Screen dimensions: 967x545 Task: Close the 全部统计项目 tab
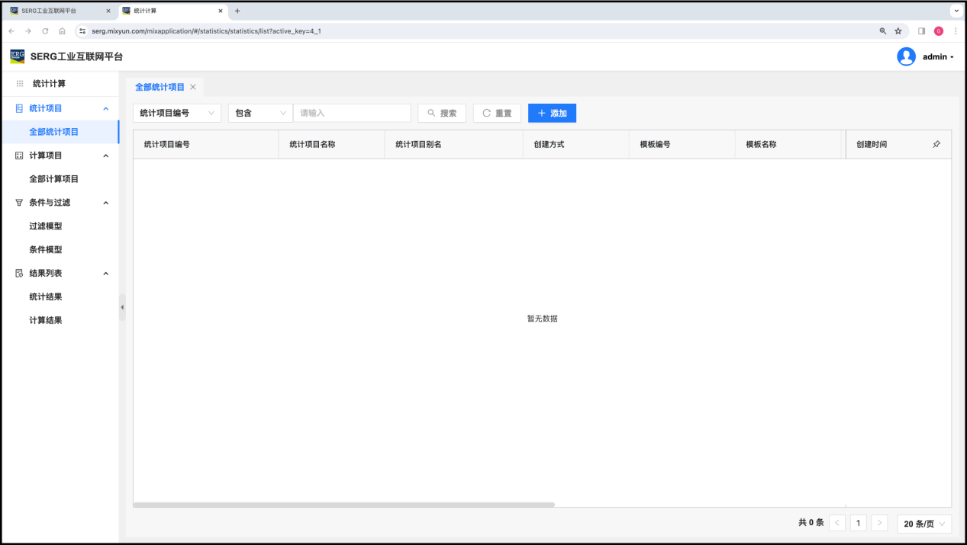point(193,87)
